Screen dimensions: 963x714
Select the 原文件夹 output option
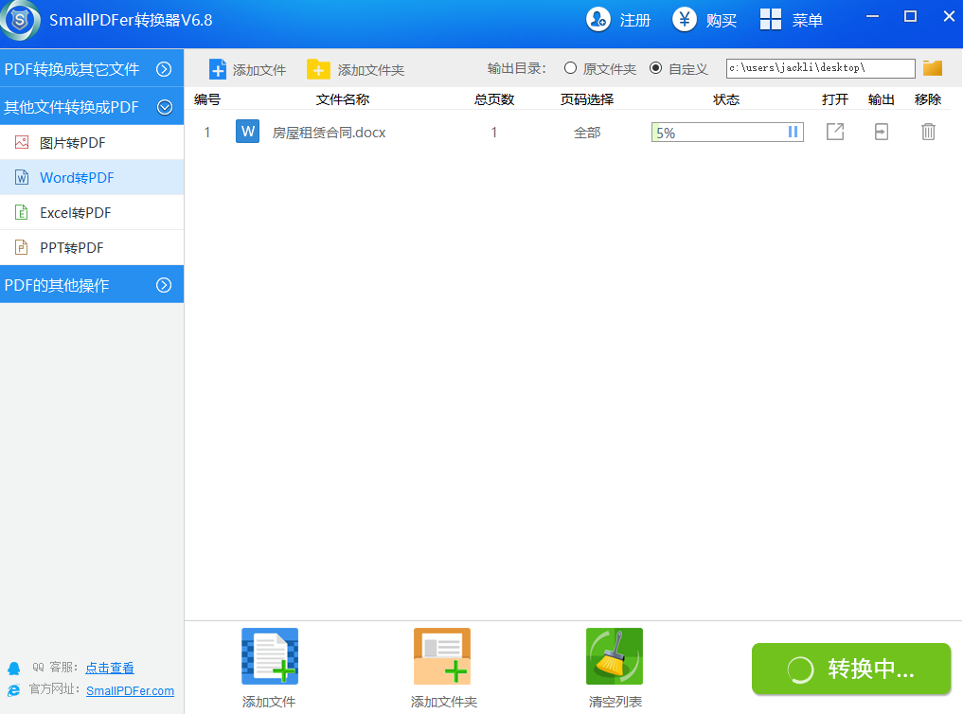click(x=571, y=68)
